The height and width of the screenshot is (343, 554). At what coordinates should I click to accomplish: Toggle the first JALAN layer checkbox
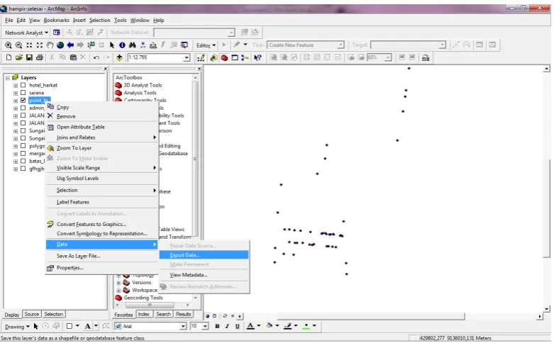click(x=23, y=116)
